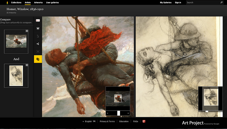
Task: Click into the Search input field
Action: coord(203,3)
